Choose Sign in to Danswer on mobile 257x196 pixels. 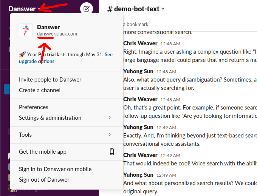55,169
